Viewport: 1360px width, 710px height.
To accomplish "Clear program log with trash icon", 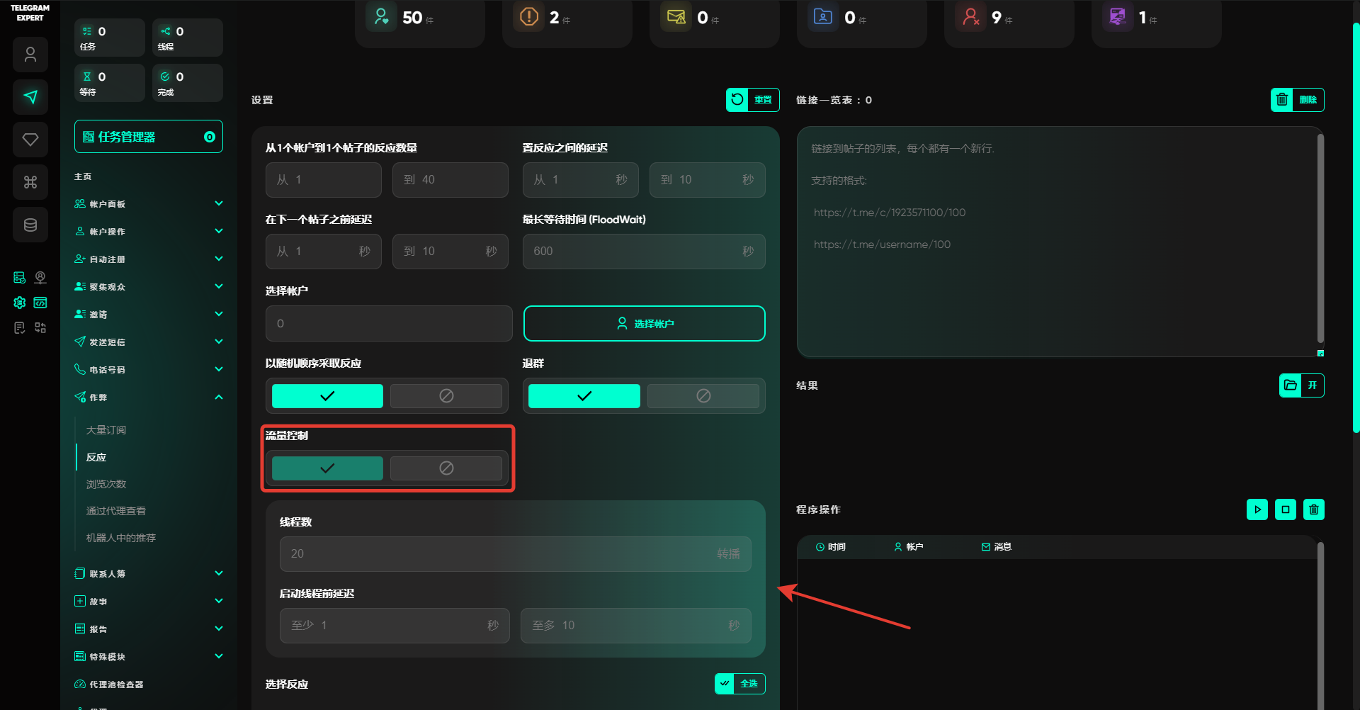I will click(x=1313, y=509).
